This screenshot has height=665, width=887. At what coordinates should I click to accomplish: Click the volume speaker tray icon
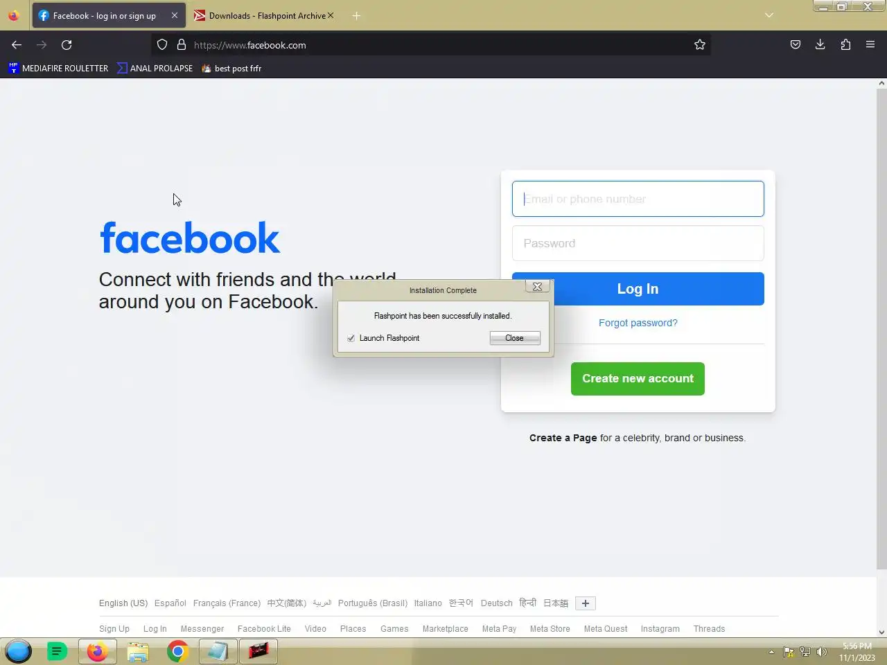pos(822,651)
